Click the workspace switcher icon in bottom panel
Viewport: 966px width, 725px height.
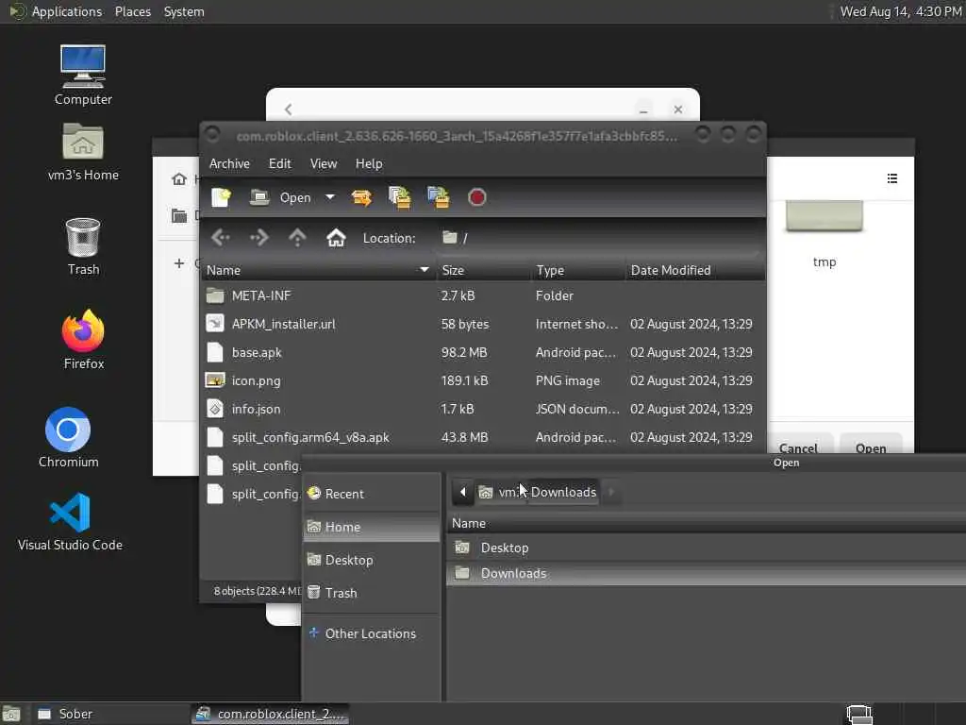[x=858, y=714]
